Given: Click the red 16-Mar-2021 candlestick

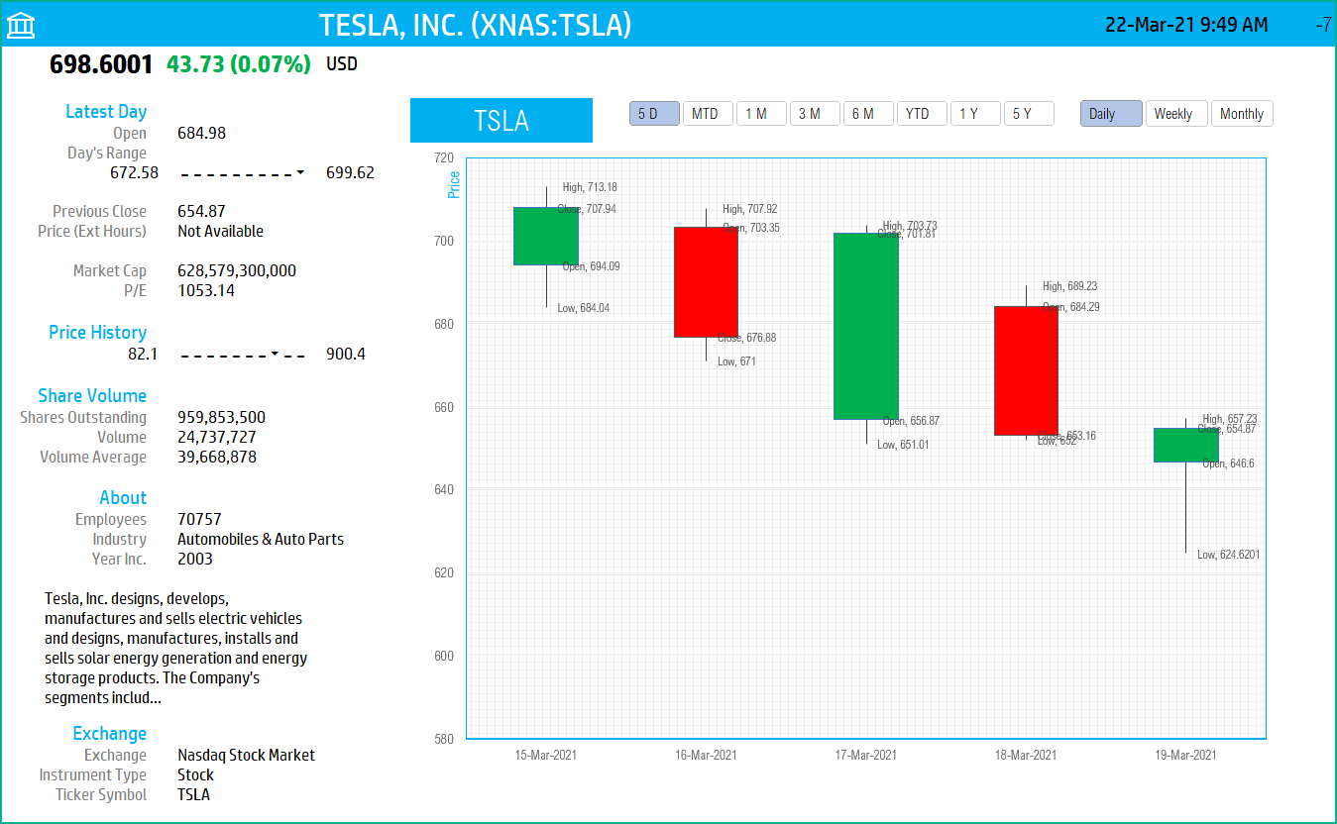Looking at the screenshot, I should [706, 282].
